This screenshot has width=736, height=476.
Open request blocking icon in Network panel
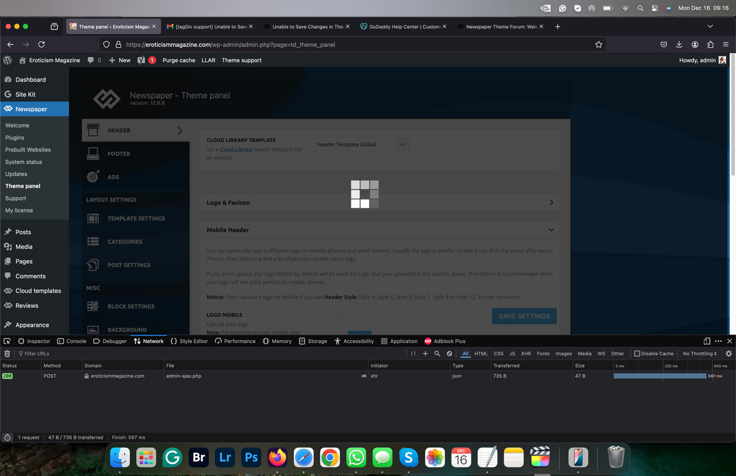(449, 354)
